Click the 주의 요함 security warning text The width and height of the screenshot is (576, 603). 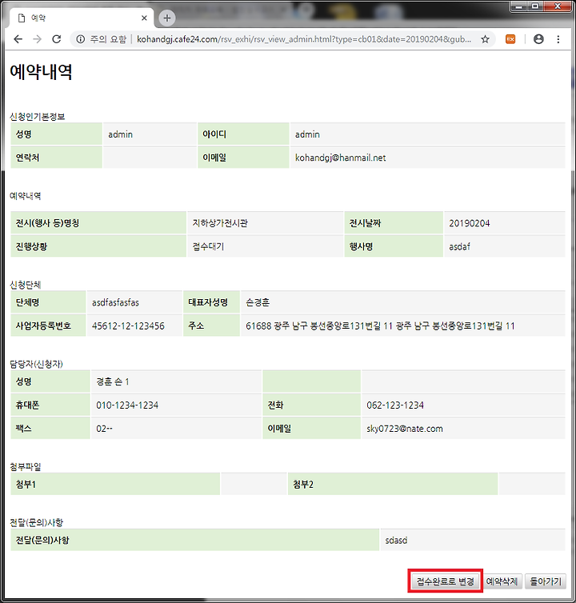(x=108, y=39)
